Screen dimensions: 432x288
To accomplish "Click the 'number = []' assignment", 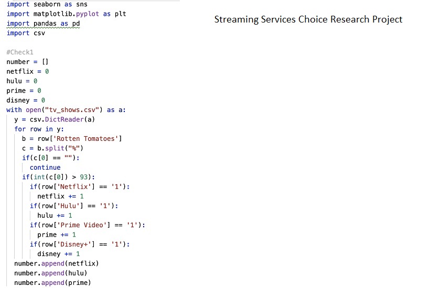I will point(27,62).
